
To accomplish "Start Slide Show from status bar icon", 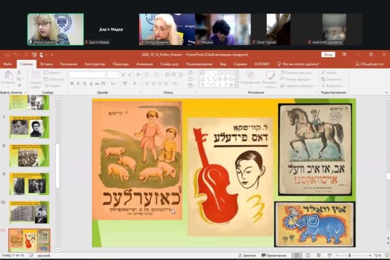I will 330,255.
